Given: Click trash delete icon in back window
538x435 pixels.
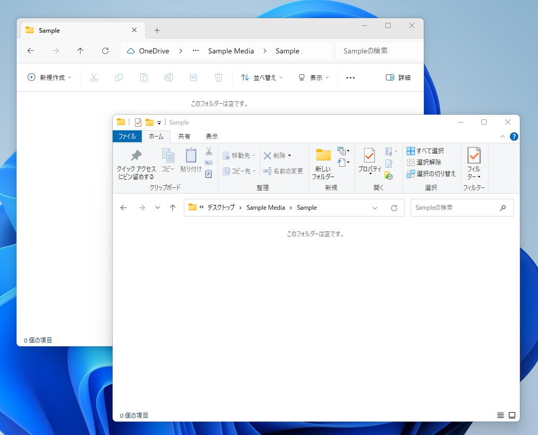Looking at the screenshot, I should click(219, 77).
